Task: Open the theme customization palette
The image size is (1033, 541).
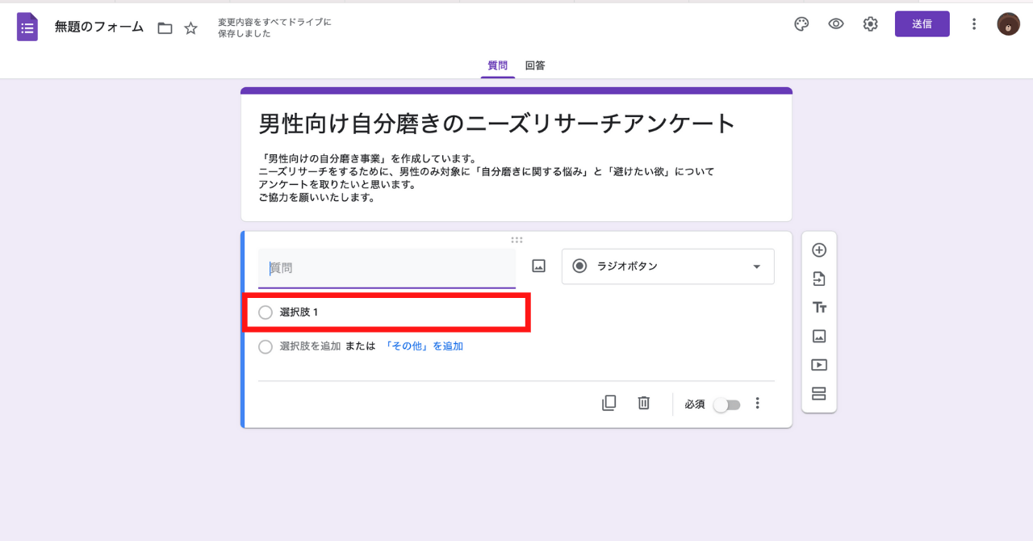Action: click(801, 24)
